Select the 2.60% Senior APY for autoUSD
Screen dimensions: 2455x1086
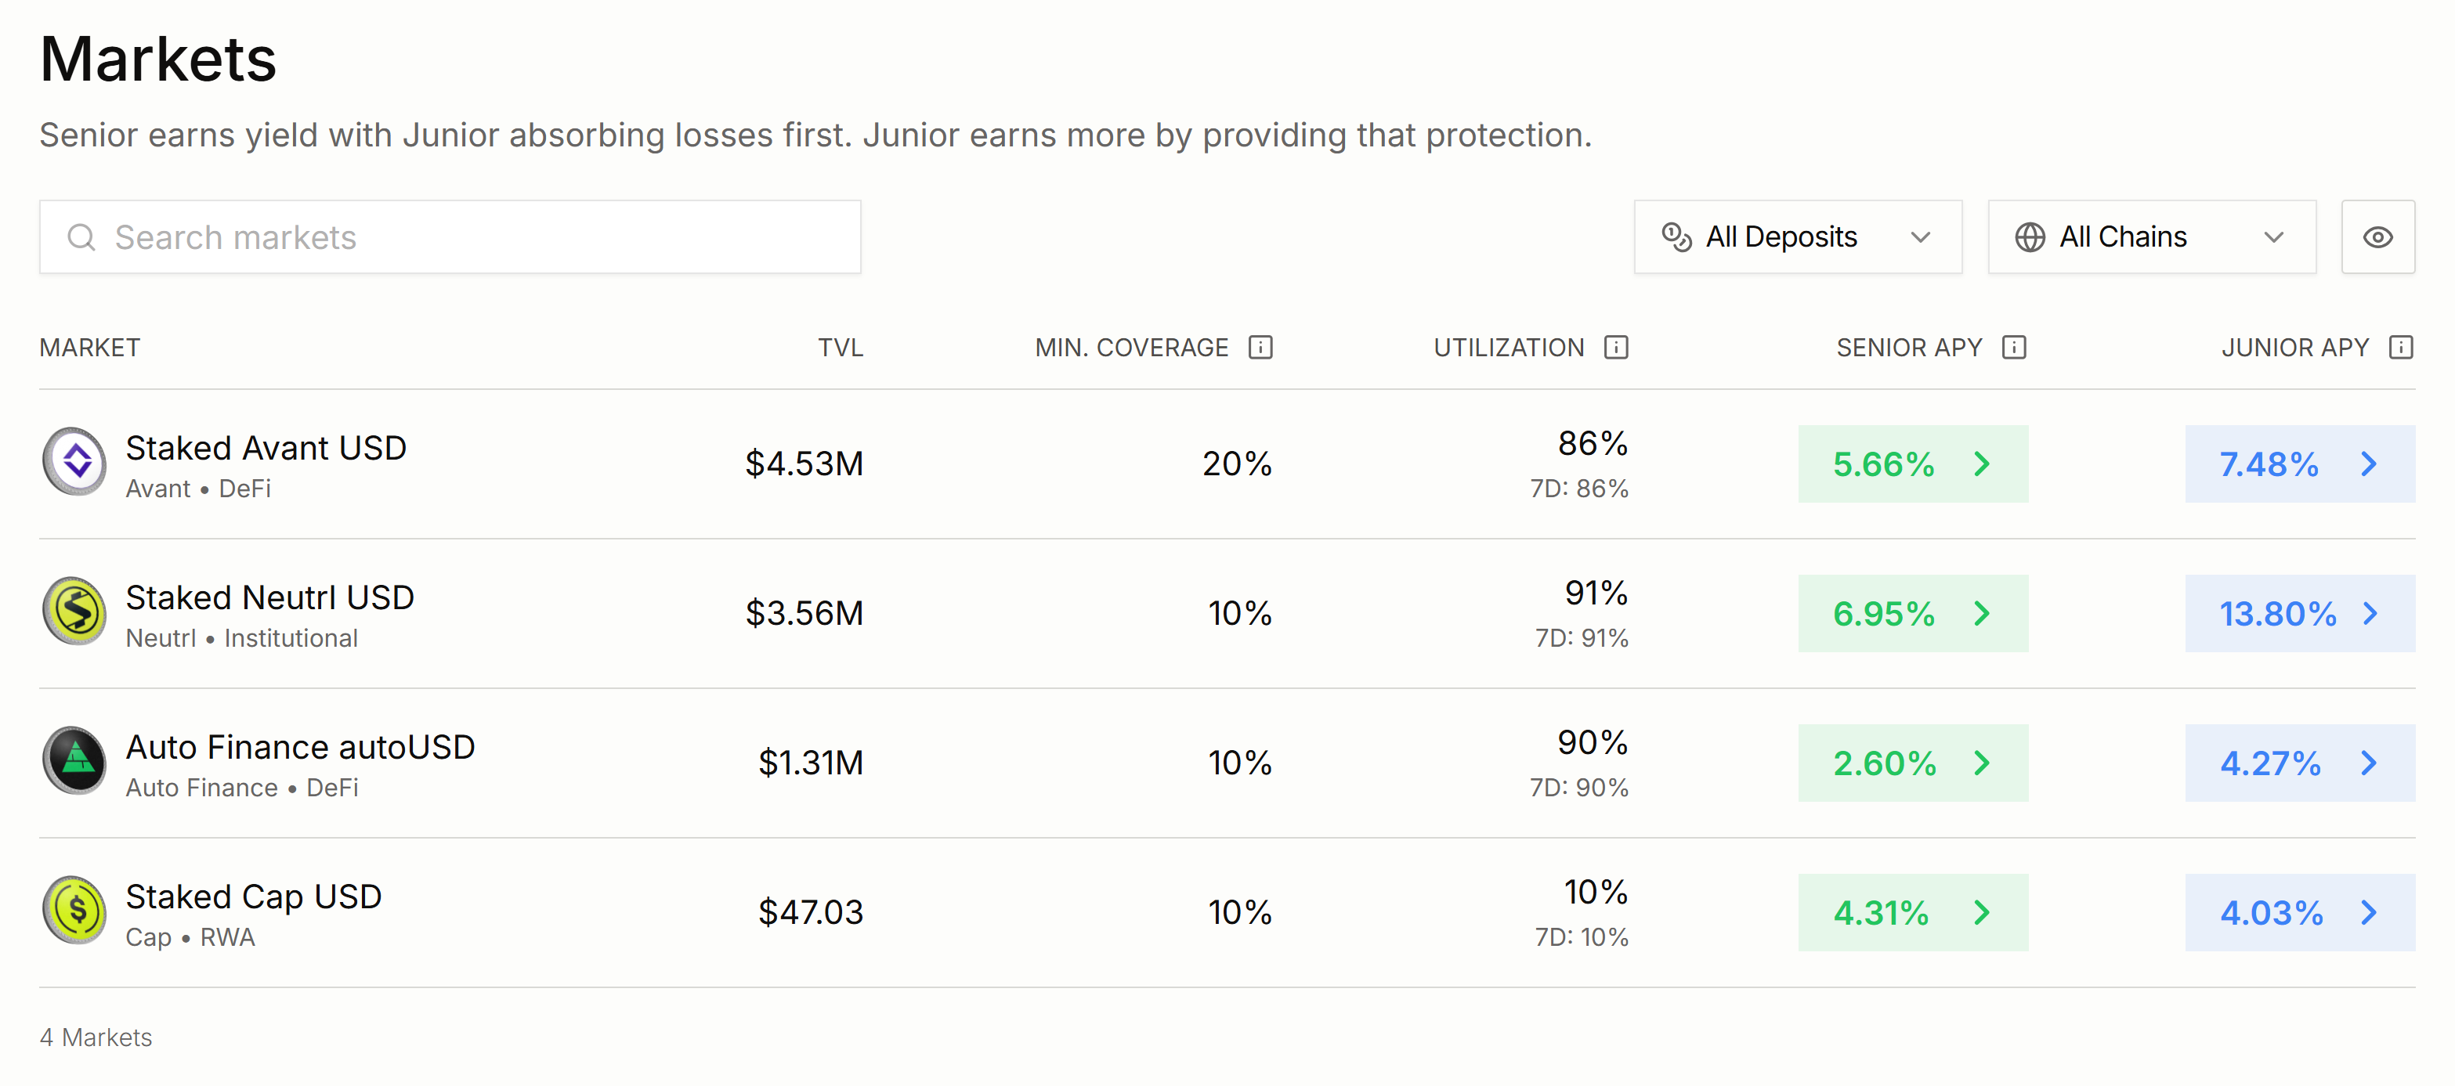tap(1912, 763)
